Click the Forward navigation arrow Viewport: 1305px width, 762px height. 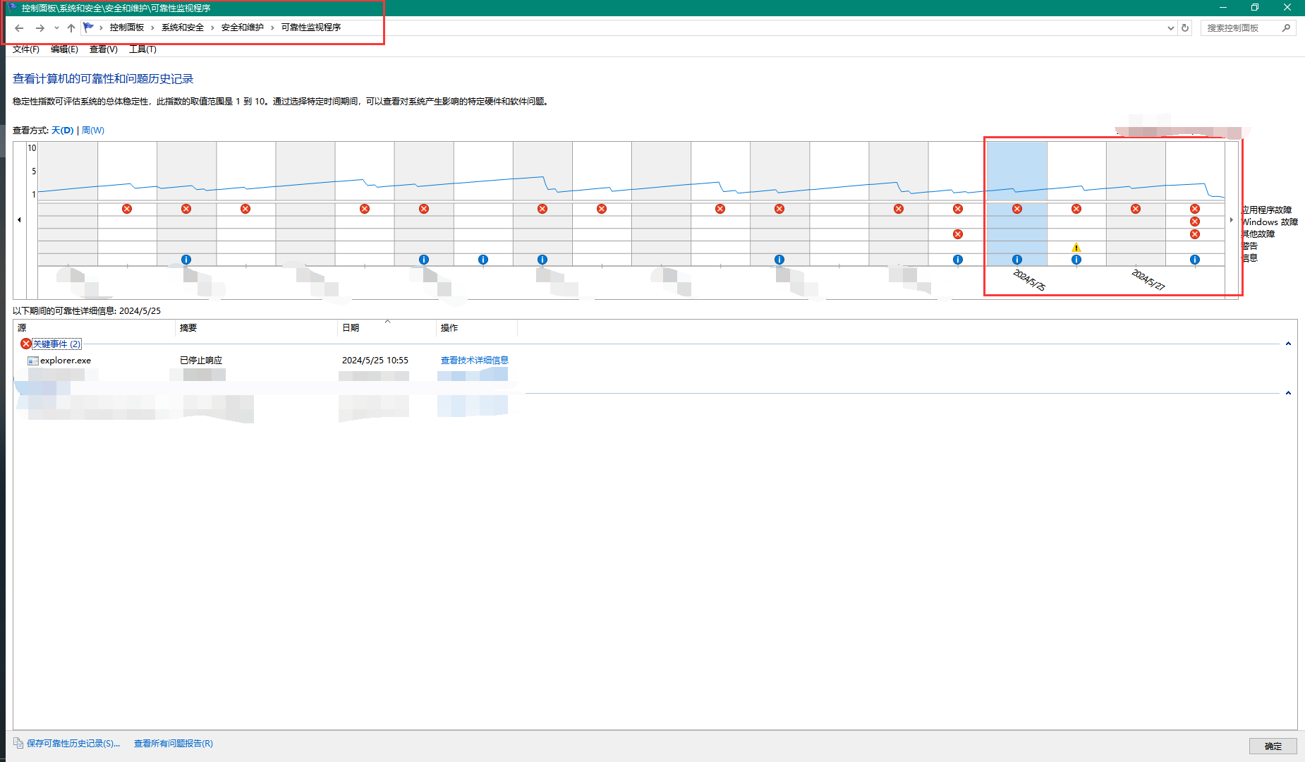tap(40, 28)
